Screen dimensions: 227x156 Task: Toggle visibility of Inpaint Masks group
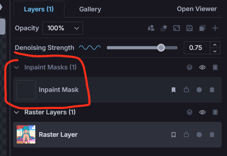[202, 67]
